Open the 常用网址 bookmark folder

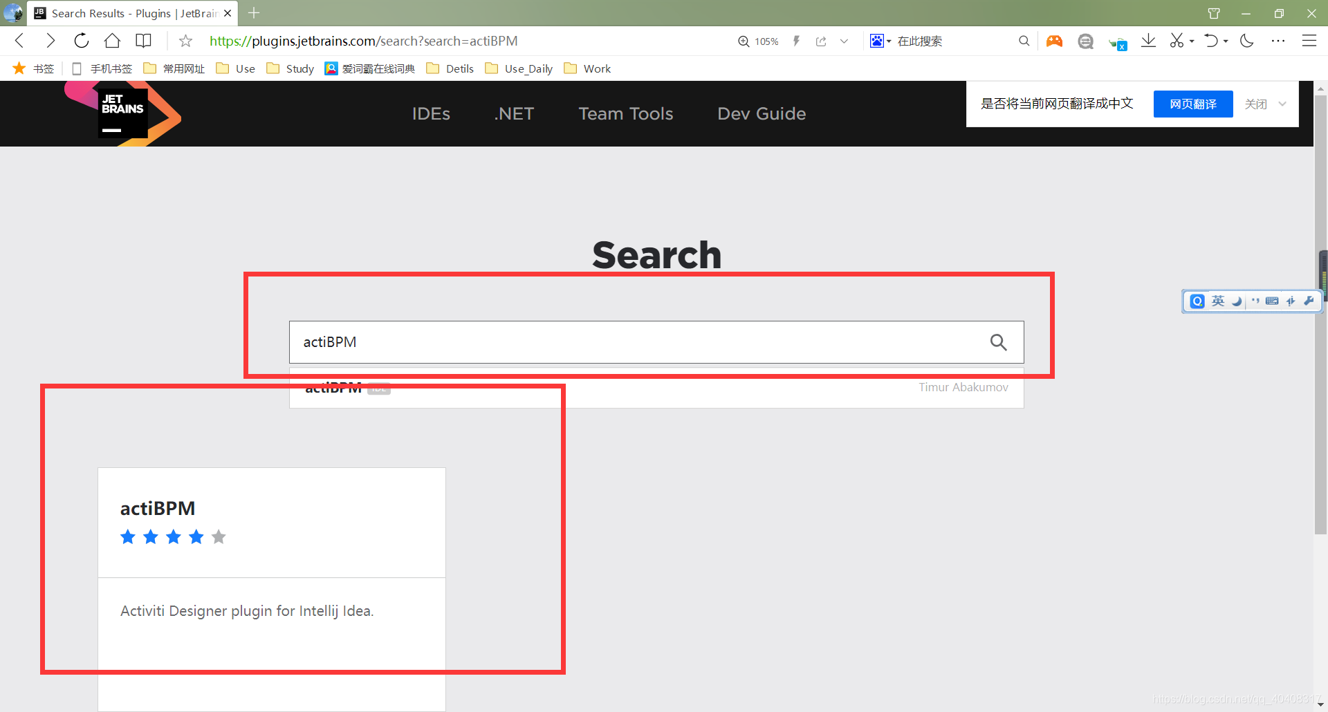[x=174, y=68]
